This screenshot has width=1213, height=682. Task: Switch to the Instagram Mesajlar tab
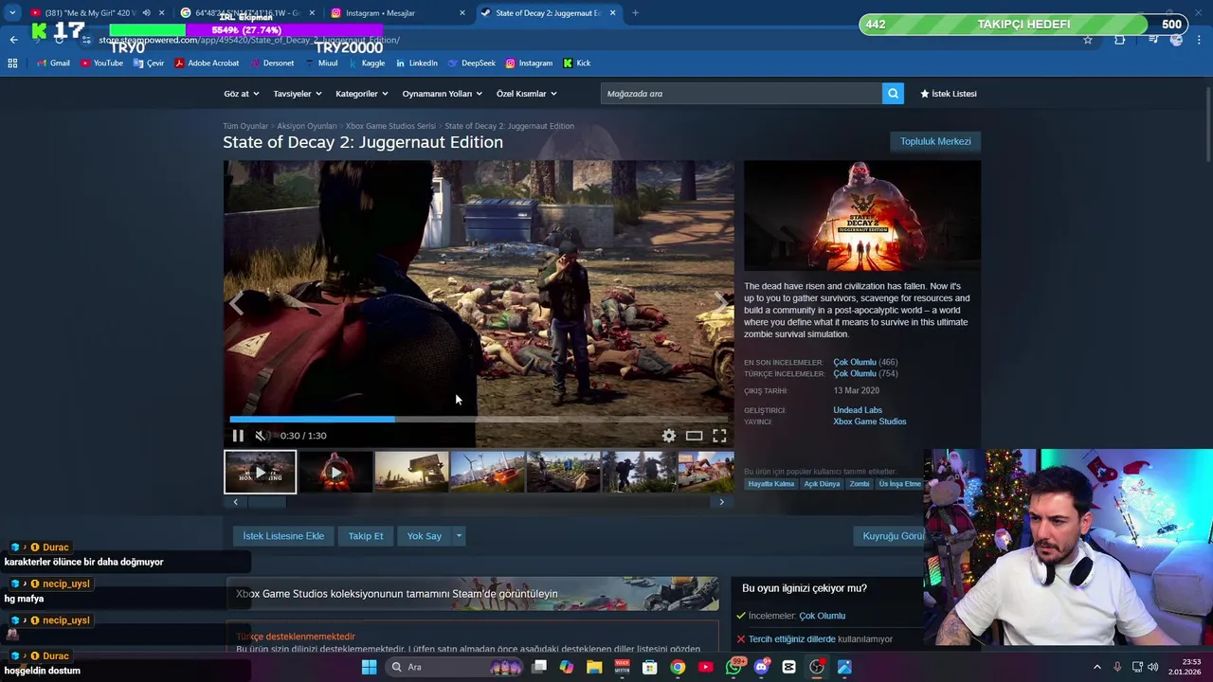[x=398, y=13]
